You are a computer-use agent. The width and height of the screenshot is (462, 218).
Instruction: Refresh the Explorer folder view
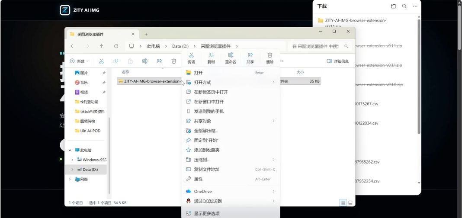[x=116, y=46]
